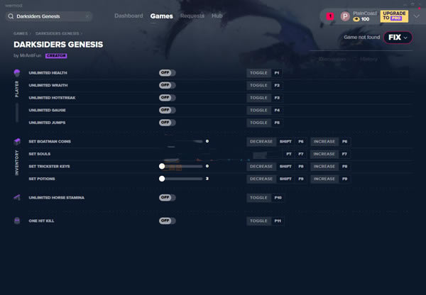Click the Upgrade to Pro button

[x=394, y=16]
